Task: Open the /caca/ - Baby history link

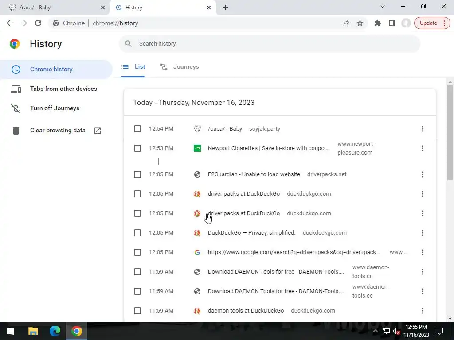Action: [225, 129]
